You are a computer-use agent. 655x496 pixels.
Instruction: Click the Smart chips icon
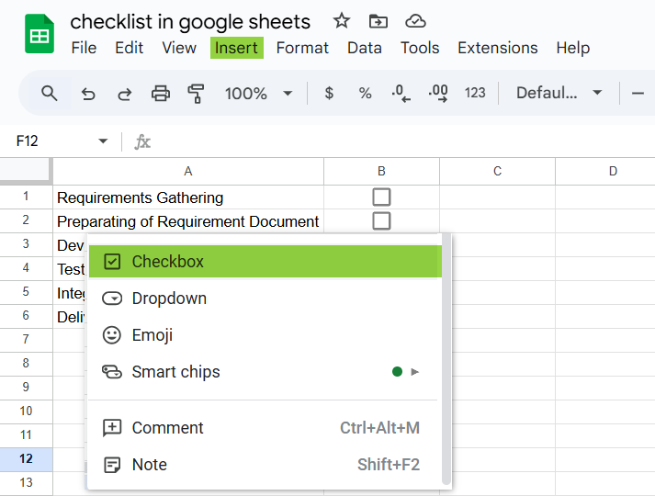[112, 372]
